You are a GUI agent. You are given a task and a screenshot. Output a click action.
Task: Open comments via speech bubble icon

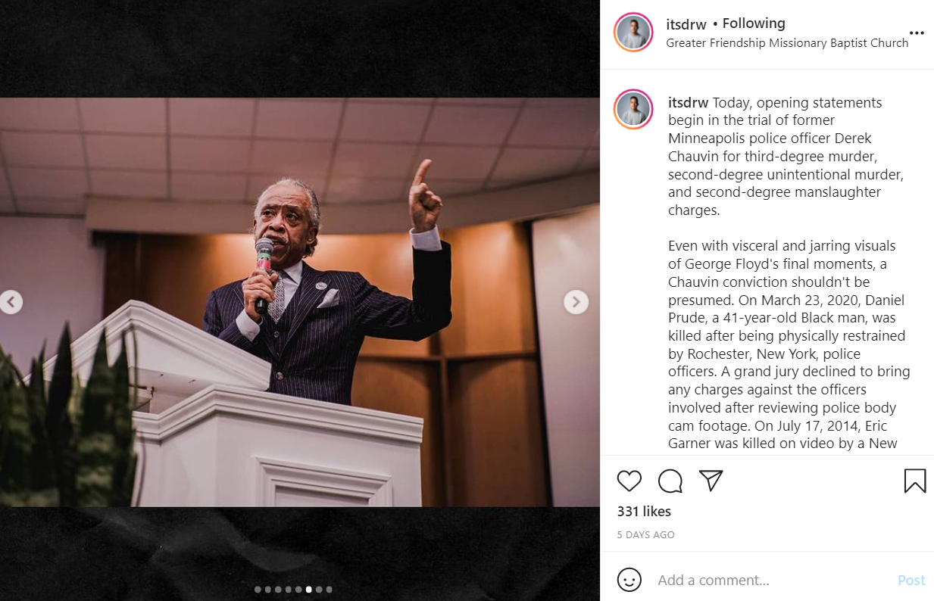tap(670, 481)
